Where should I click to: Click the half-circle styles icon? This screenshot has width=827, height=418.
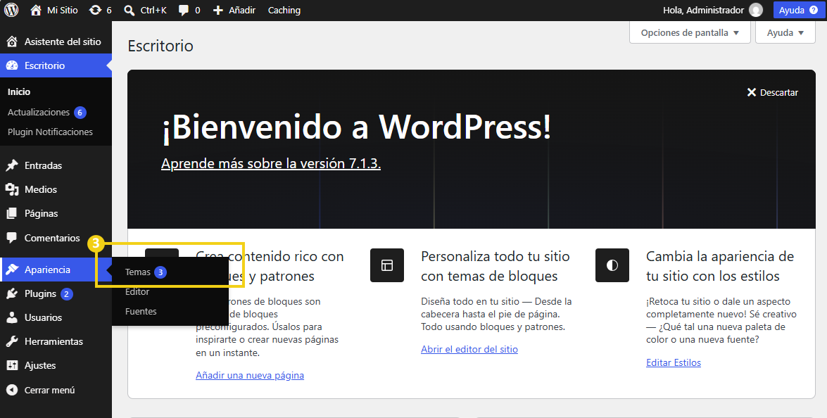[x=612, y=265]
